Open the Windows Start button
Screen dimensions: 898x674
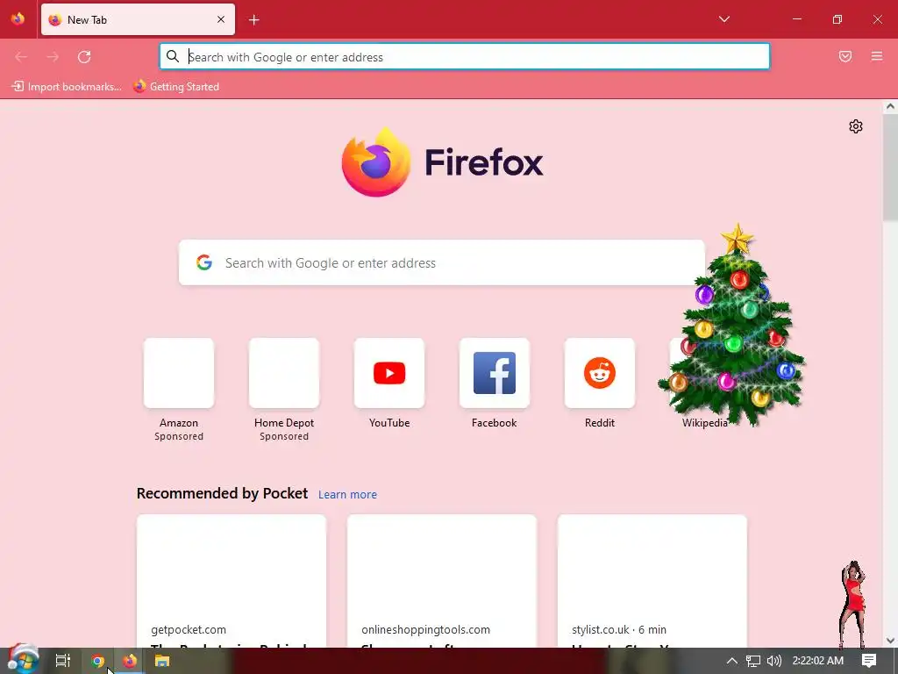[x=24, y=660]
